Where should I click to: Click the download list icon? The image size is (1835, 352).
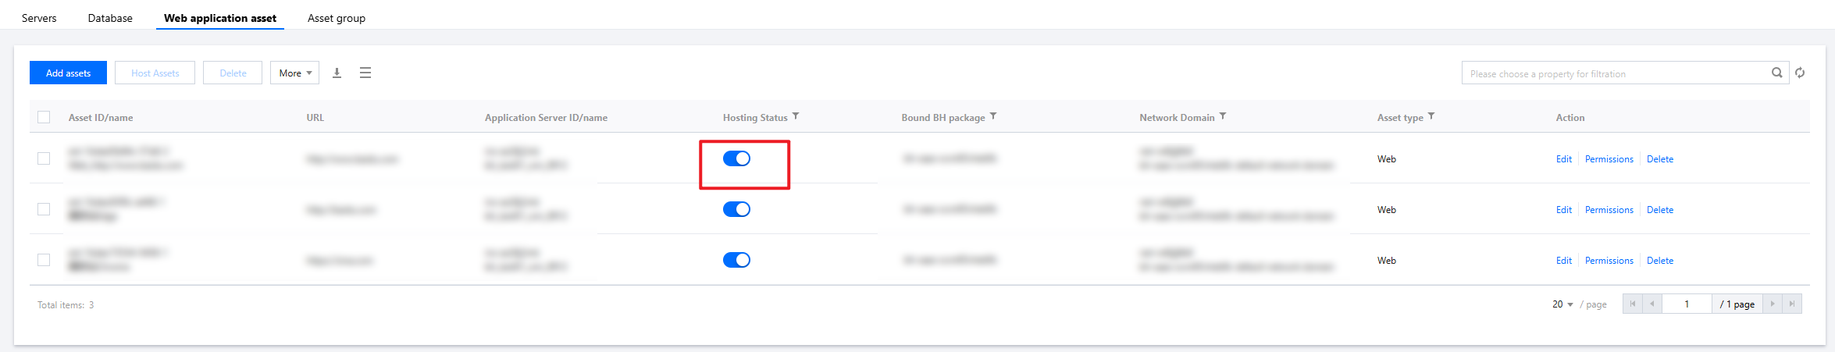point(337,73)
